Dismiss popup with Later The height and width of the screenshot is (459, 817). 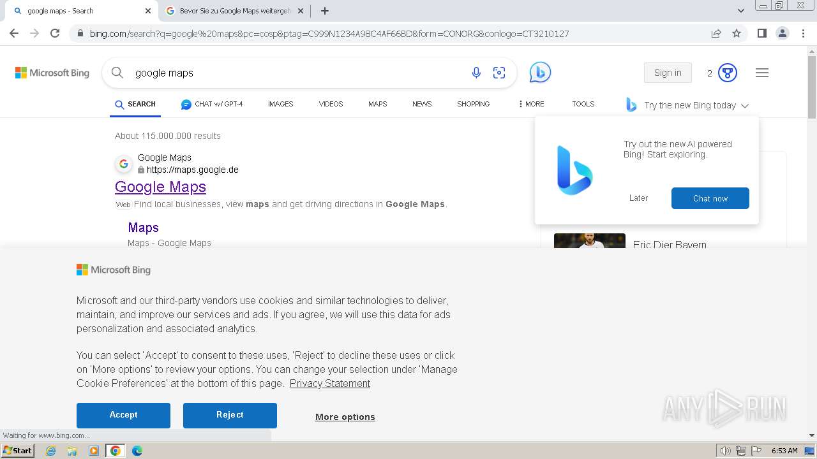[638, 198]
